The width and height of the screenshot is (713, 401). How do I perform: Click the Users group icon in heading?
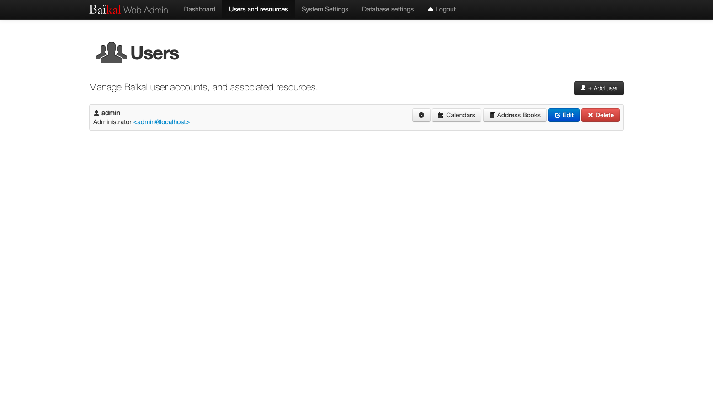tap(111, 53)
